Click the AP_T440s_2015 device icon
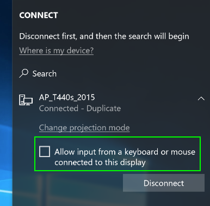Viewport: 210px width, 206px height. pyautogui.click(x=26, y=100)
